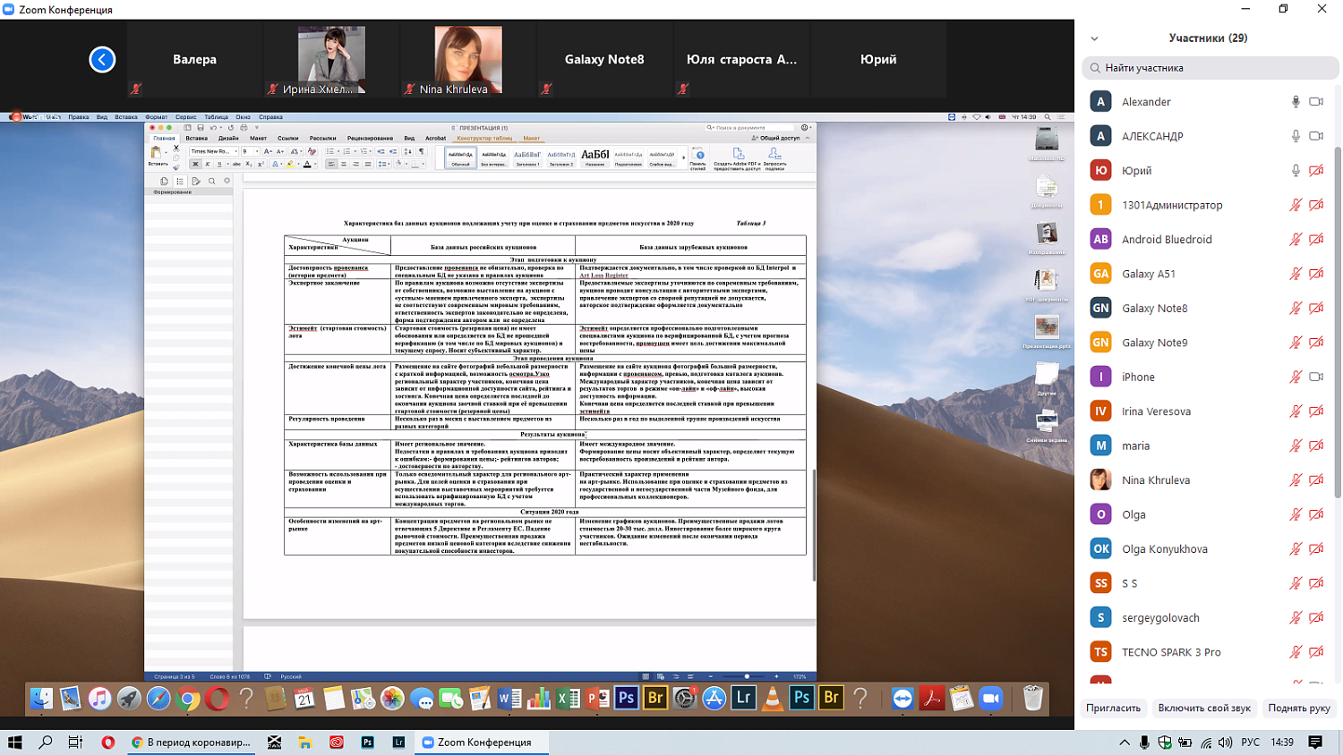This screenshot has height=755, width=1343.
Task: Toggle muted microphone for maria
Action: pyautogui.click(x=1296, y=445)
